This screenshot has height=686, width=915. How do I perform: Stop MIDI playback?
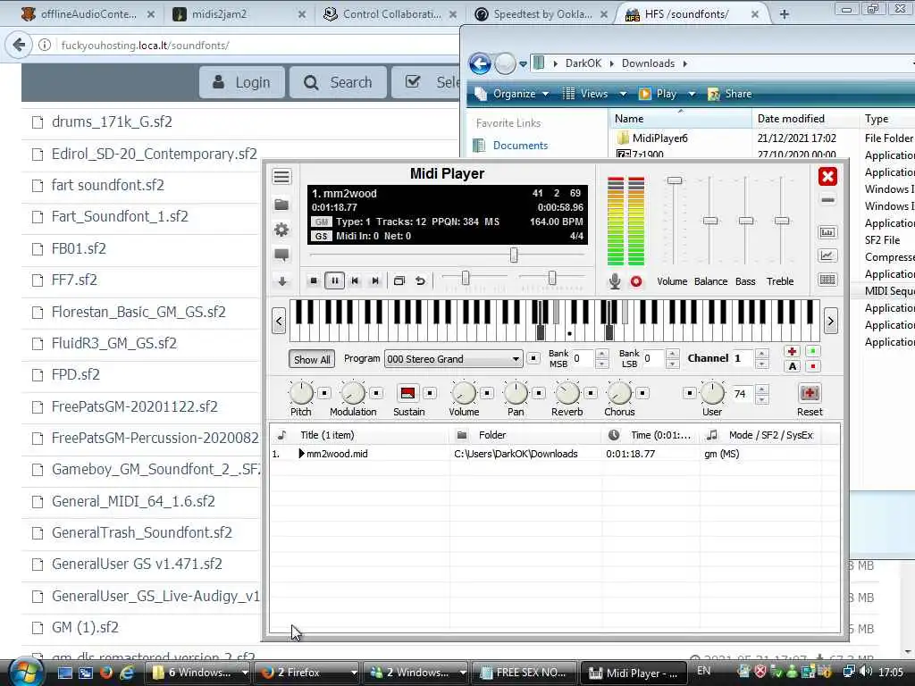click(x=314, y=280)
